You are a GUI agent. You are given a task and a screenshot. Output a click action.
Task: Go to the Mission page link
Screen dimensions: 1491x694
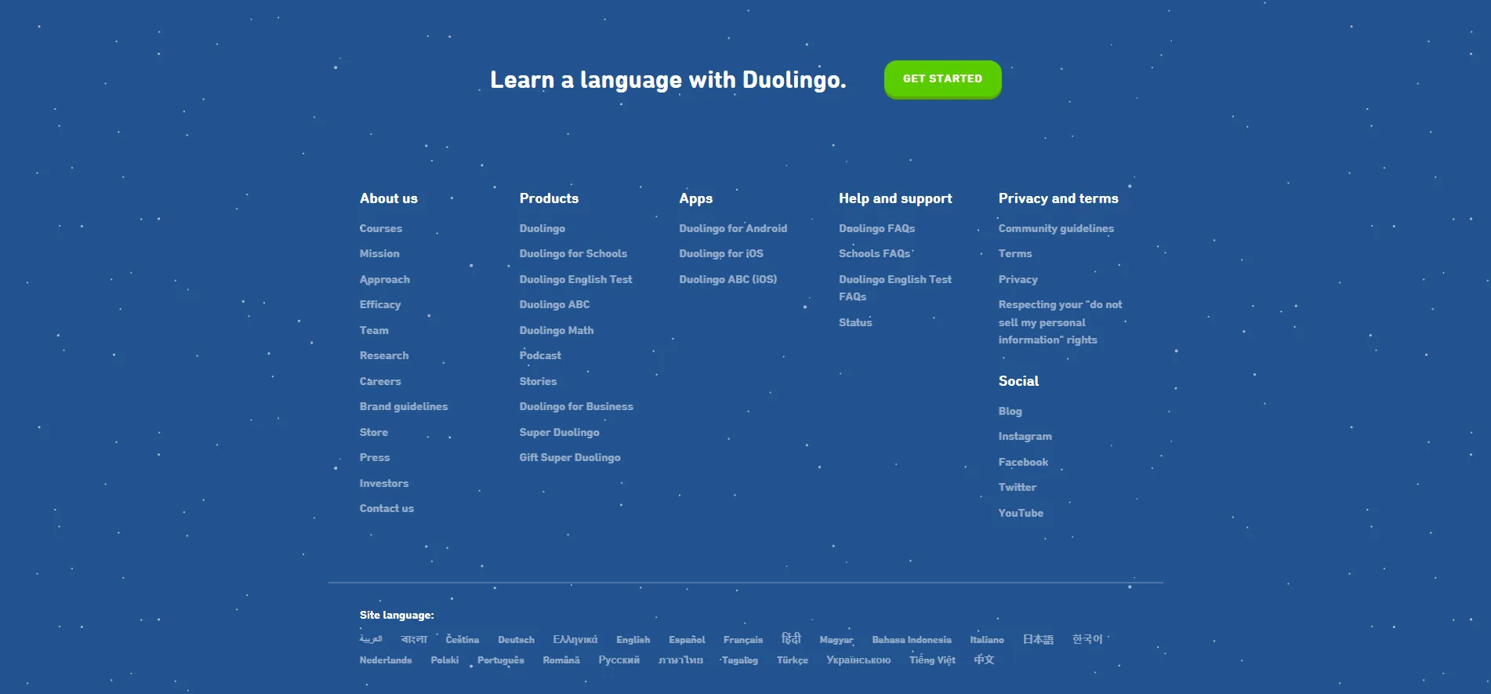379,253
